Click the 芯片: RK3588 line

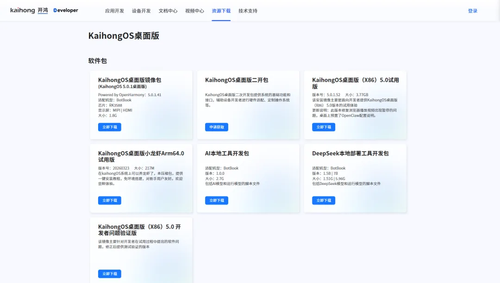110,105
